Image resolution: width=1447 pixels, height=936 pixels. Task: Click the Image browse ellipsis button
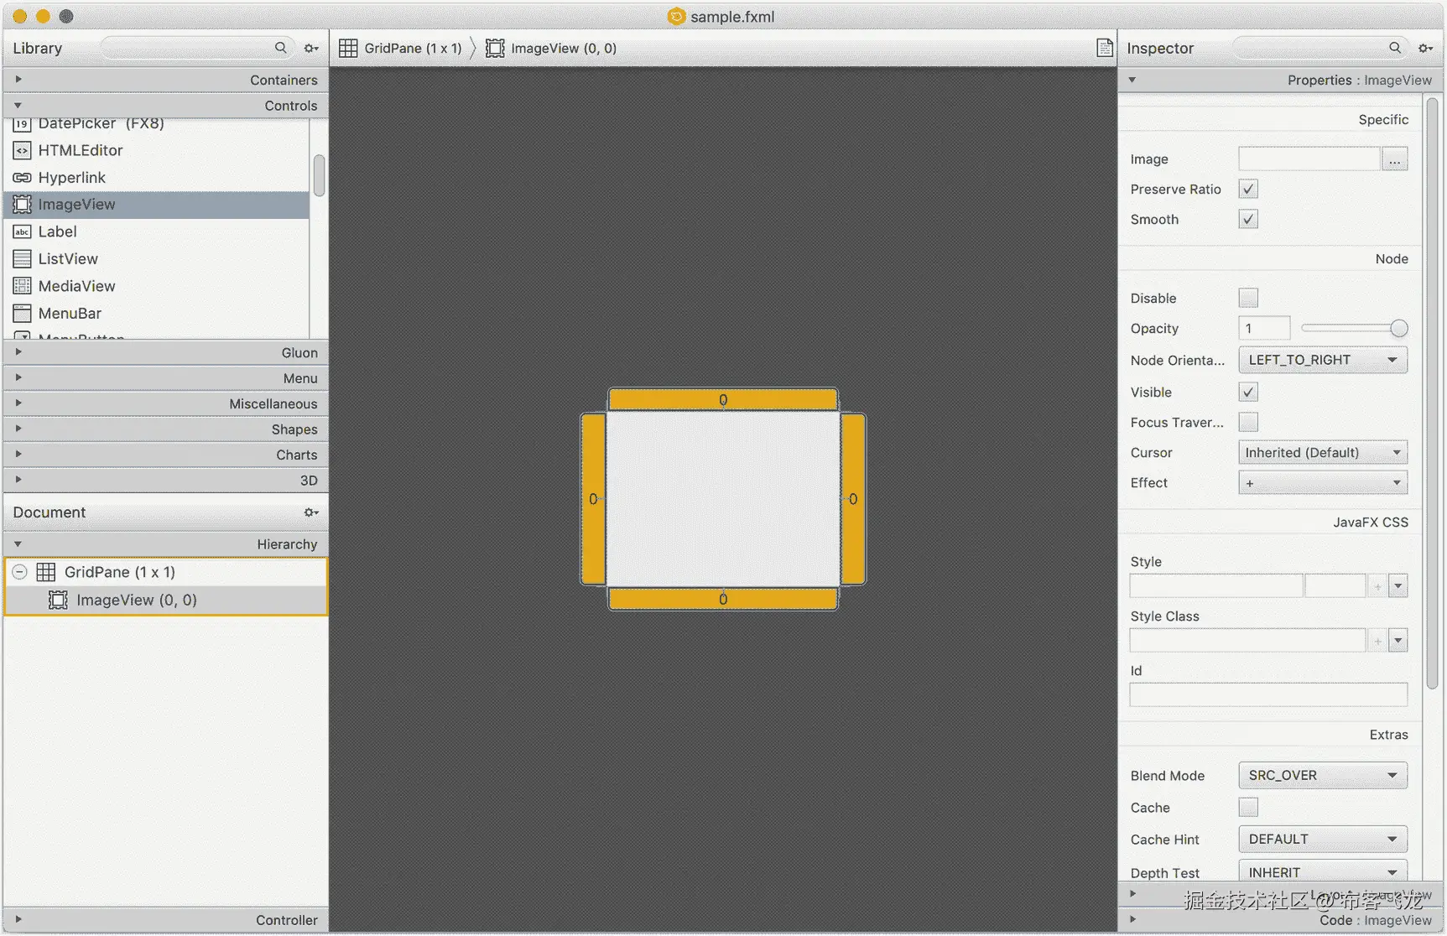pyautogui.click(x=1394, y=159)
